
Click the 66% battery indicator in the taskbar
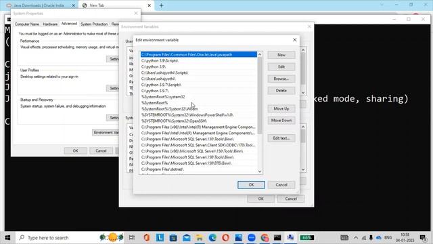pyautogui.click(x=306, y=238)
